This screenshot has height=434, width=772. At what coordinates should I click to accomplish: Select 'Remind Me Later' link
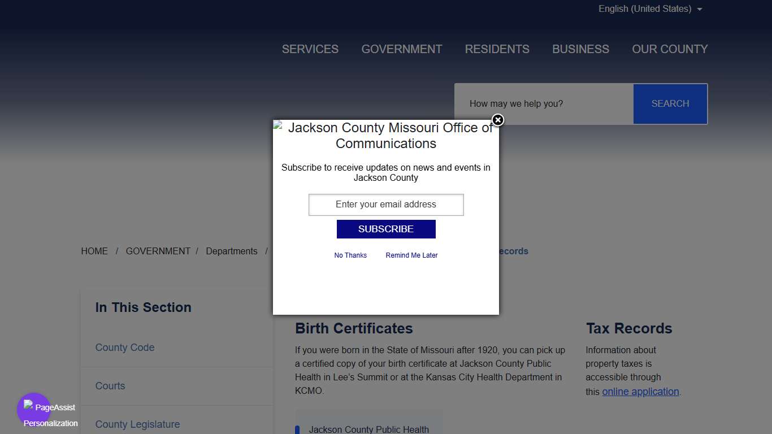click(x=411, y=255)
